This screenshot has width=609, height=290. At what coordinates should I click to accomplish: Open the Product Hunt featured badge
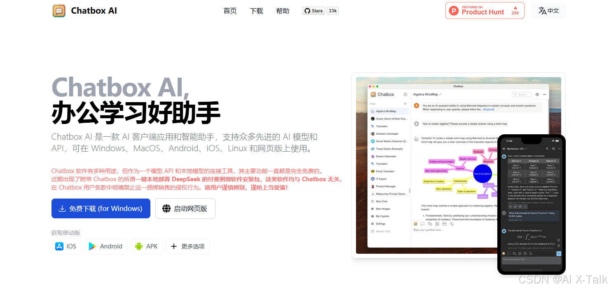tap(485, 10)
